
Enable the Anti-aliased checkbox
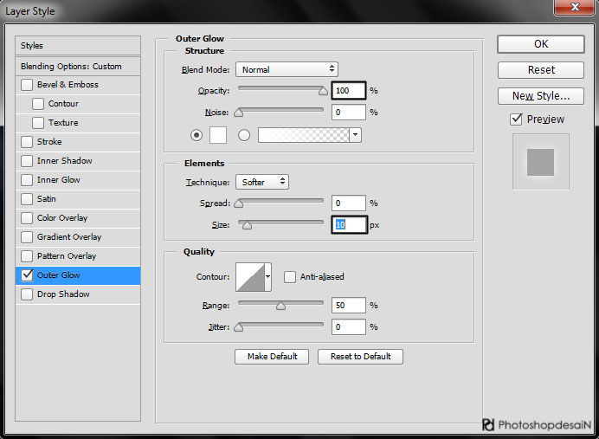(290, 277)
